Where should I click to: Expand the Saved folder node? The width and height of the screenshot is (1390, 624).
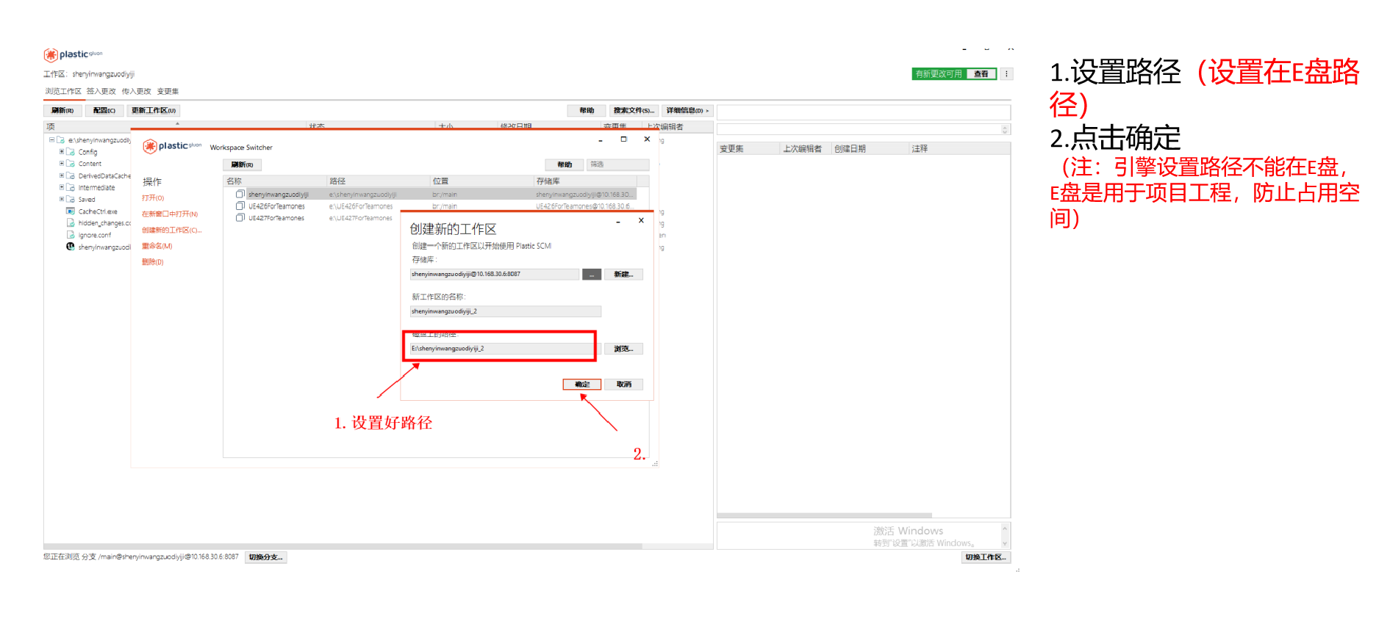coord(62,199)
